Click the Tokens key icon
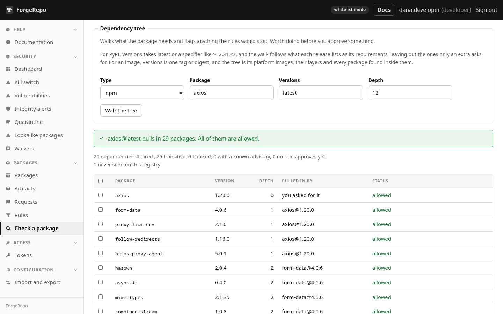 pyautogui.click(x=8, y=255)
